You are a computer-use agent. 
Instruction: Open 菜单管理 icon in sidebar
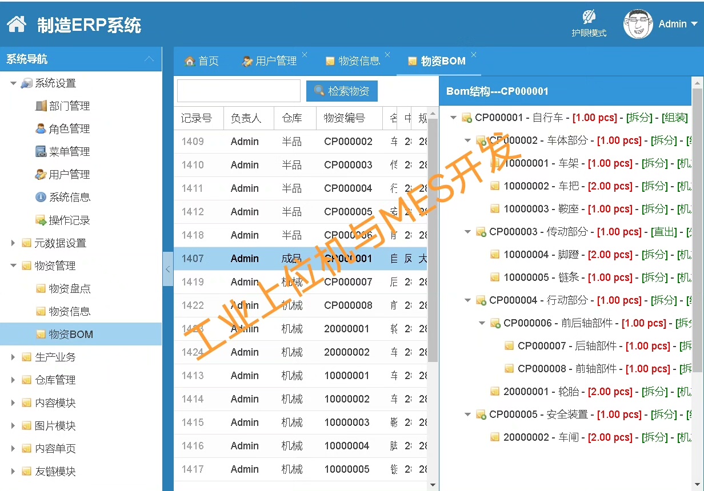[41, 151]
